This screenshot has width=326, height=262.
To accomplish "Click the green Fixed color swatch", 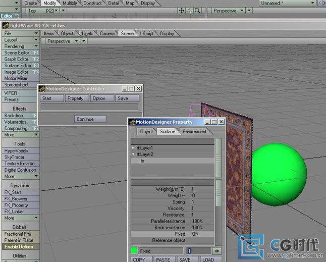I will (x=134, y=251).
